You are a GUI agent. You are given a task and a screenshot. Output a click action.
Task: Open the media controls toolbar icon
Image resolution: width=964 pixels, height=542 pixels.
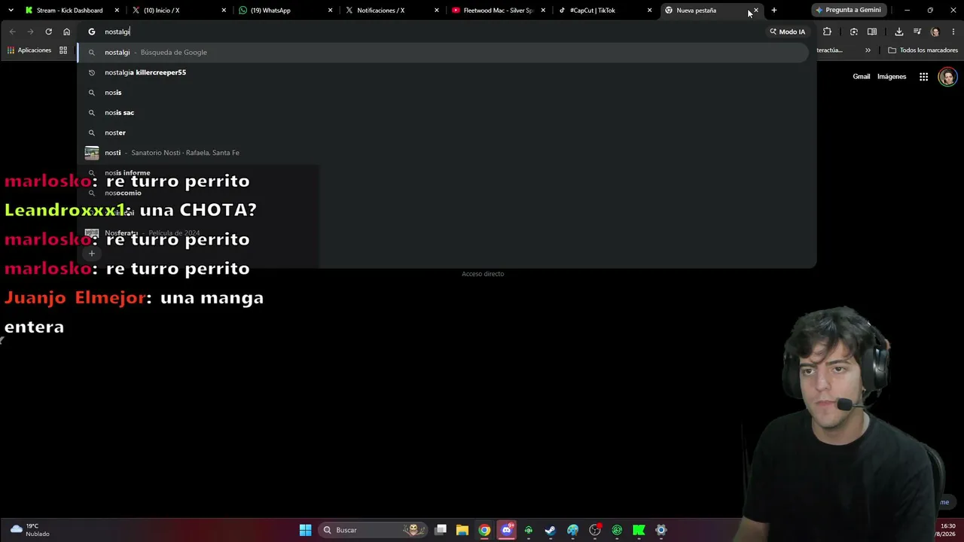pyautogui.click(x=917, y=32)
